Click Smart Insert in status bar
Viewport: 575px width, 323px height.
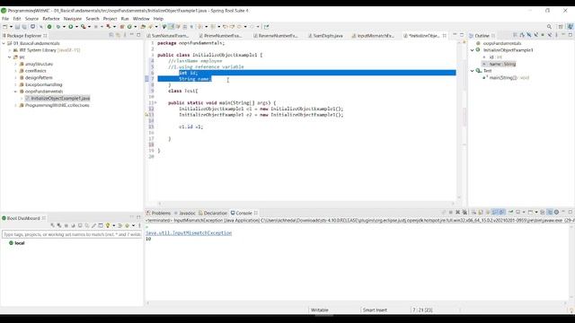point(375,310)
